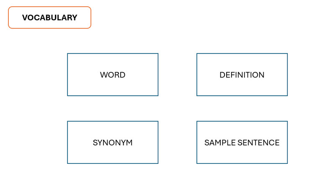The width and height of the screenshot is (335, 181).
Task: Click the bottom border of the SAMPLE SENTENCE box
Action: 242,163
